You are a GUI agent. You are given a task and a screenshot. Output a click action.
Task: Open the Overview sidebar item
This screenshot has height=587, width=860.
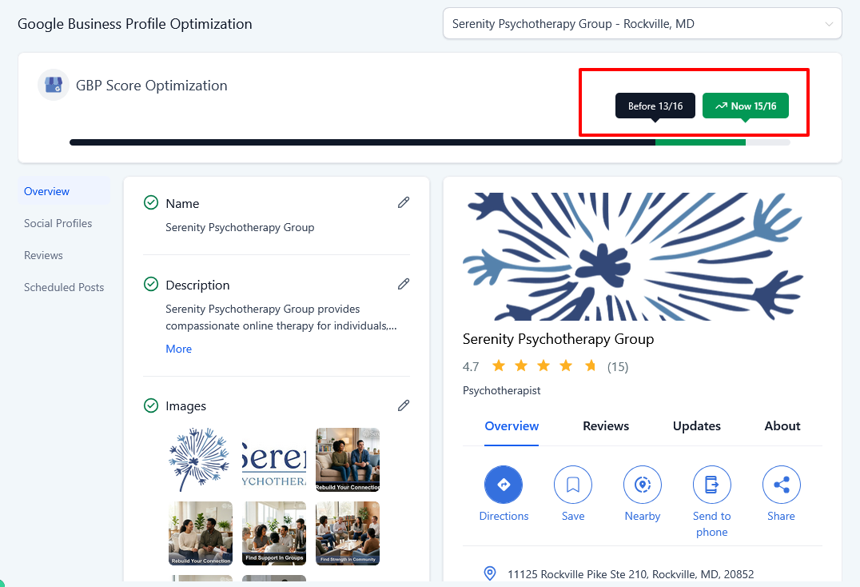[x=64, y=191]
